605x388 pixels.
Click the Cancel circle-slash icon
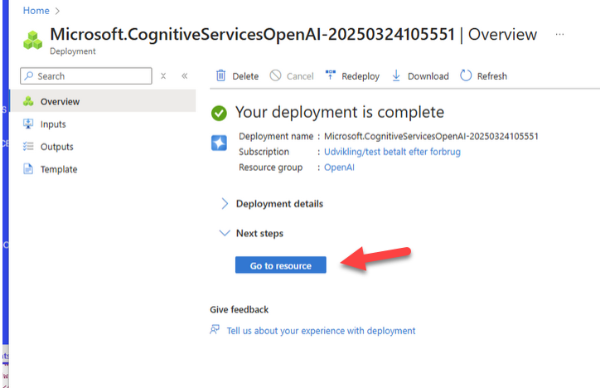coord(275,75)
